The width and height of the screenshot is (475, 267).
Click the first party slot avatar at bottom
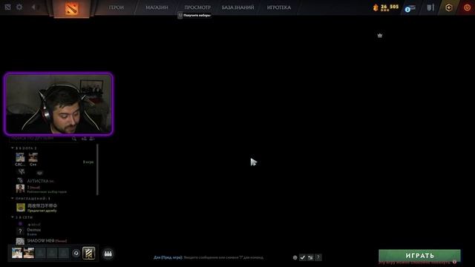[17, 253]
